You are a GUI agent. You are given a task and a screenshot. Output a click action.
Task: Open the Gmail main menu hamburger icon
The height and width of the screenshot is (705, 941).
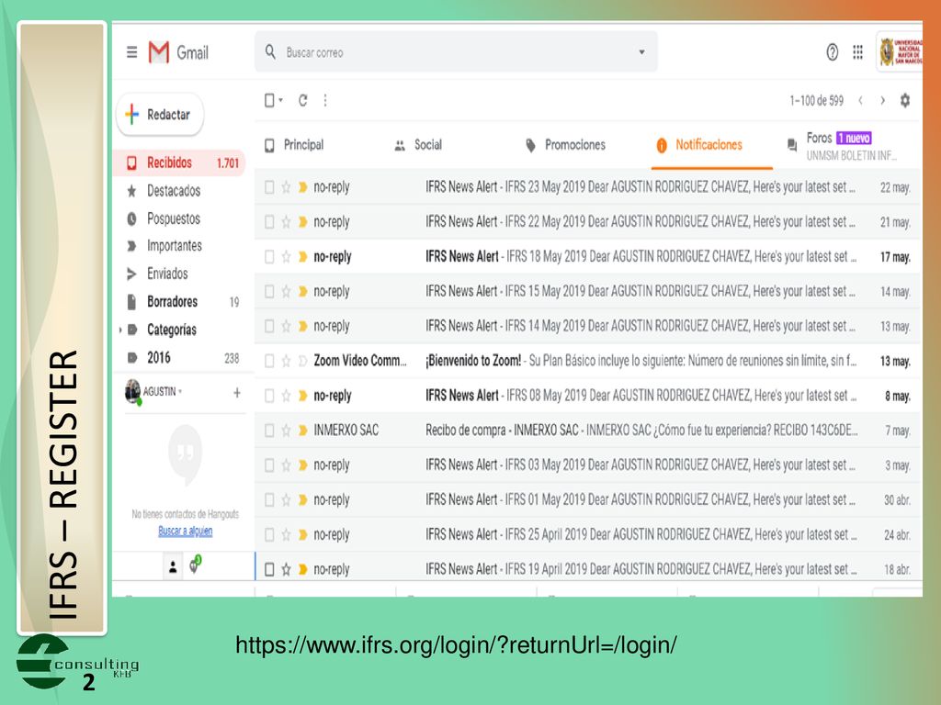click(x=132, y=52)
